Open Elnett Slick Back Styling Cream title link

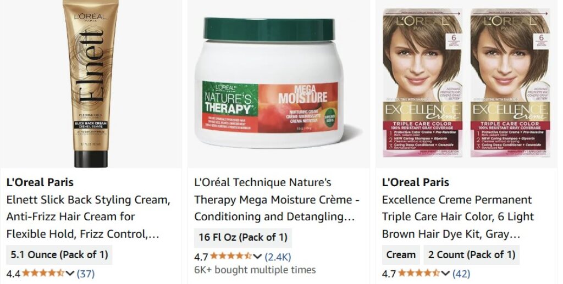[x=89, y=217]
